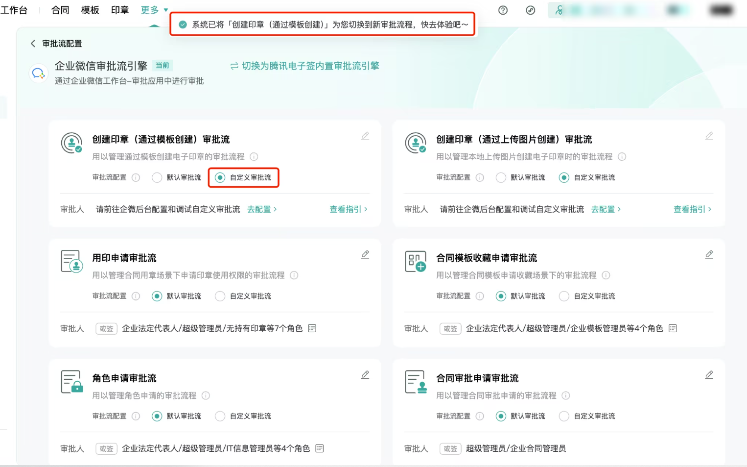Open the 印章 menu item
This screenshot has width=747, height=467.
coord(120,10)
